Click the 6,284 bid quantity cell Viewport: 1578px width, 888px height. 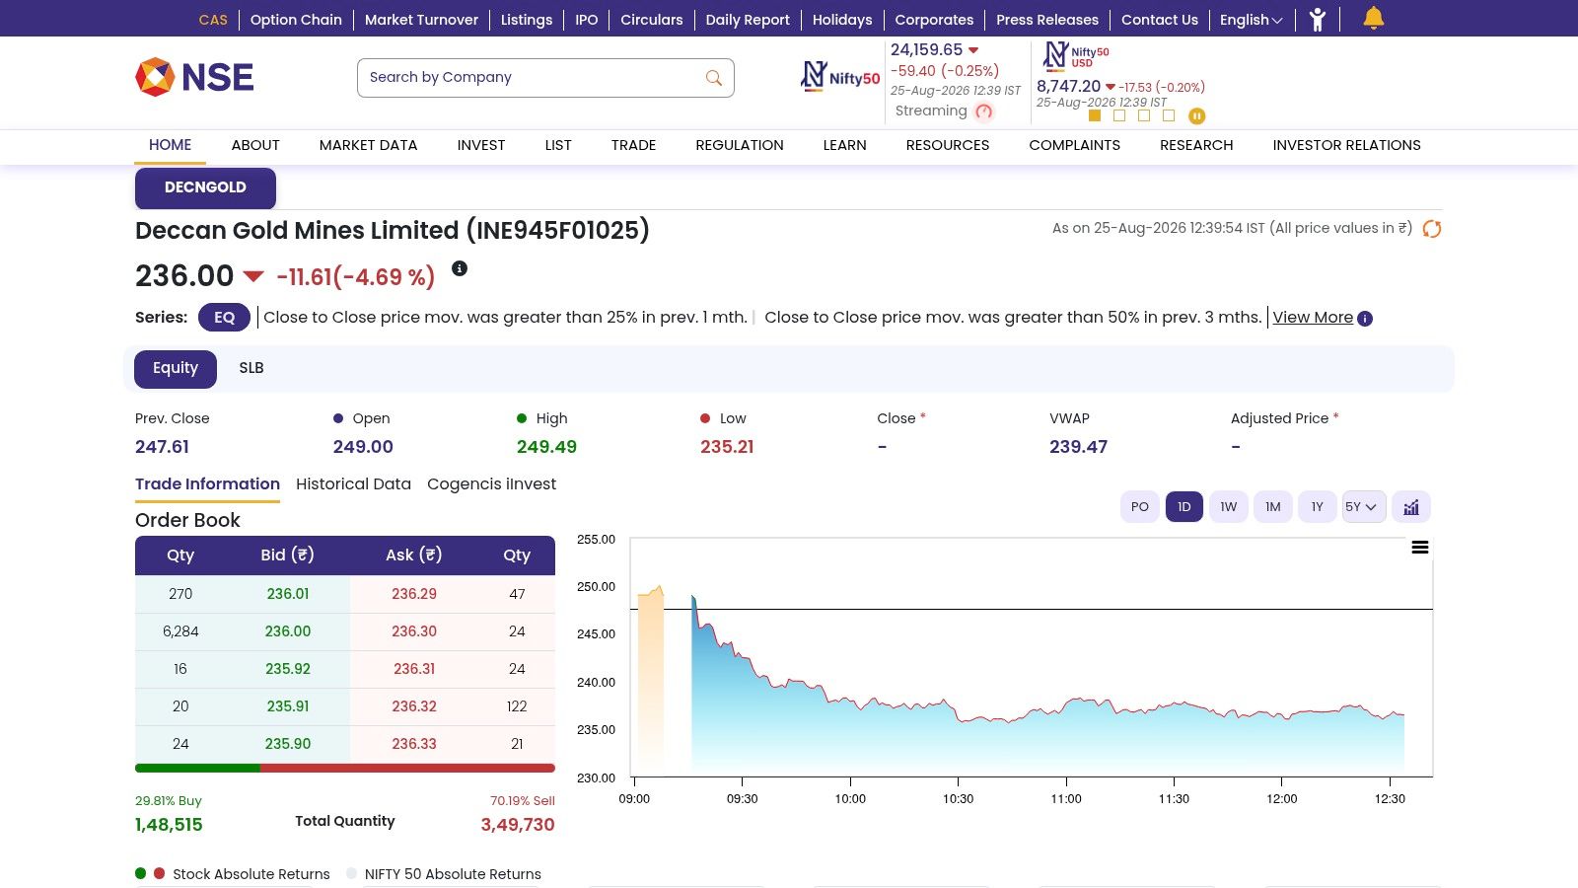pyautogui.click(x=180, y=631)
